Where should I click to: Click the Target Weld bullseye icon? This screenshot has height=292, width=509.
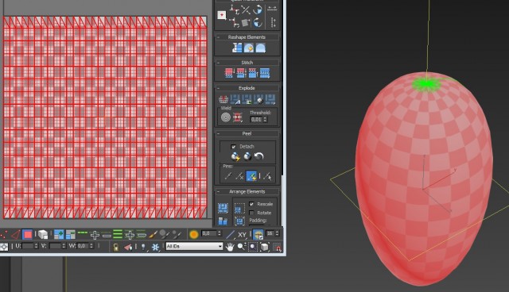click(226, 117)
